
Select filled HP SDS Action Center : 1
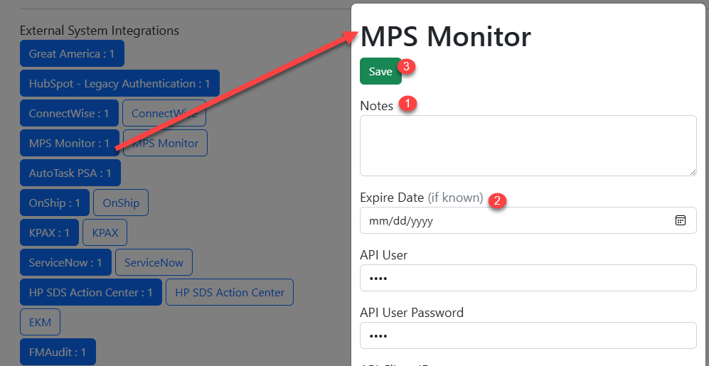pos(91,292)
